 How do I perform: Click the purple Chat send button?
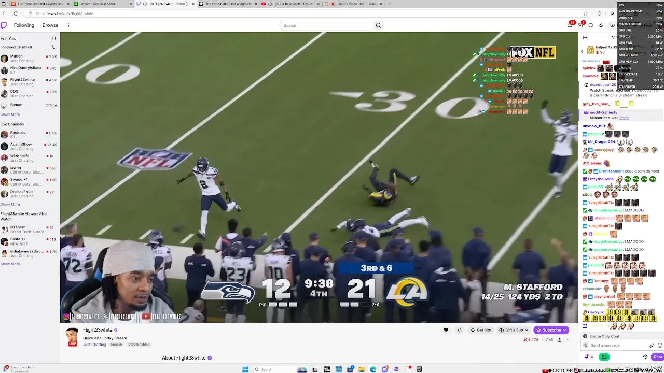click(x=657, y=357)
